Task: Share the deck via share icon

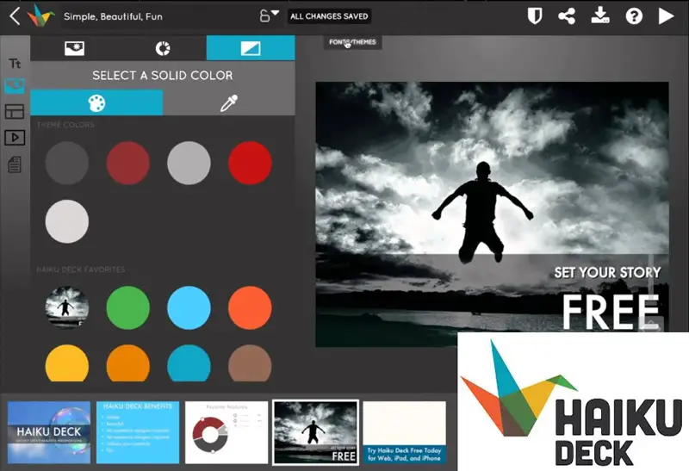Action: pos(567,16)
